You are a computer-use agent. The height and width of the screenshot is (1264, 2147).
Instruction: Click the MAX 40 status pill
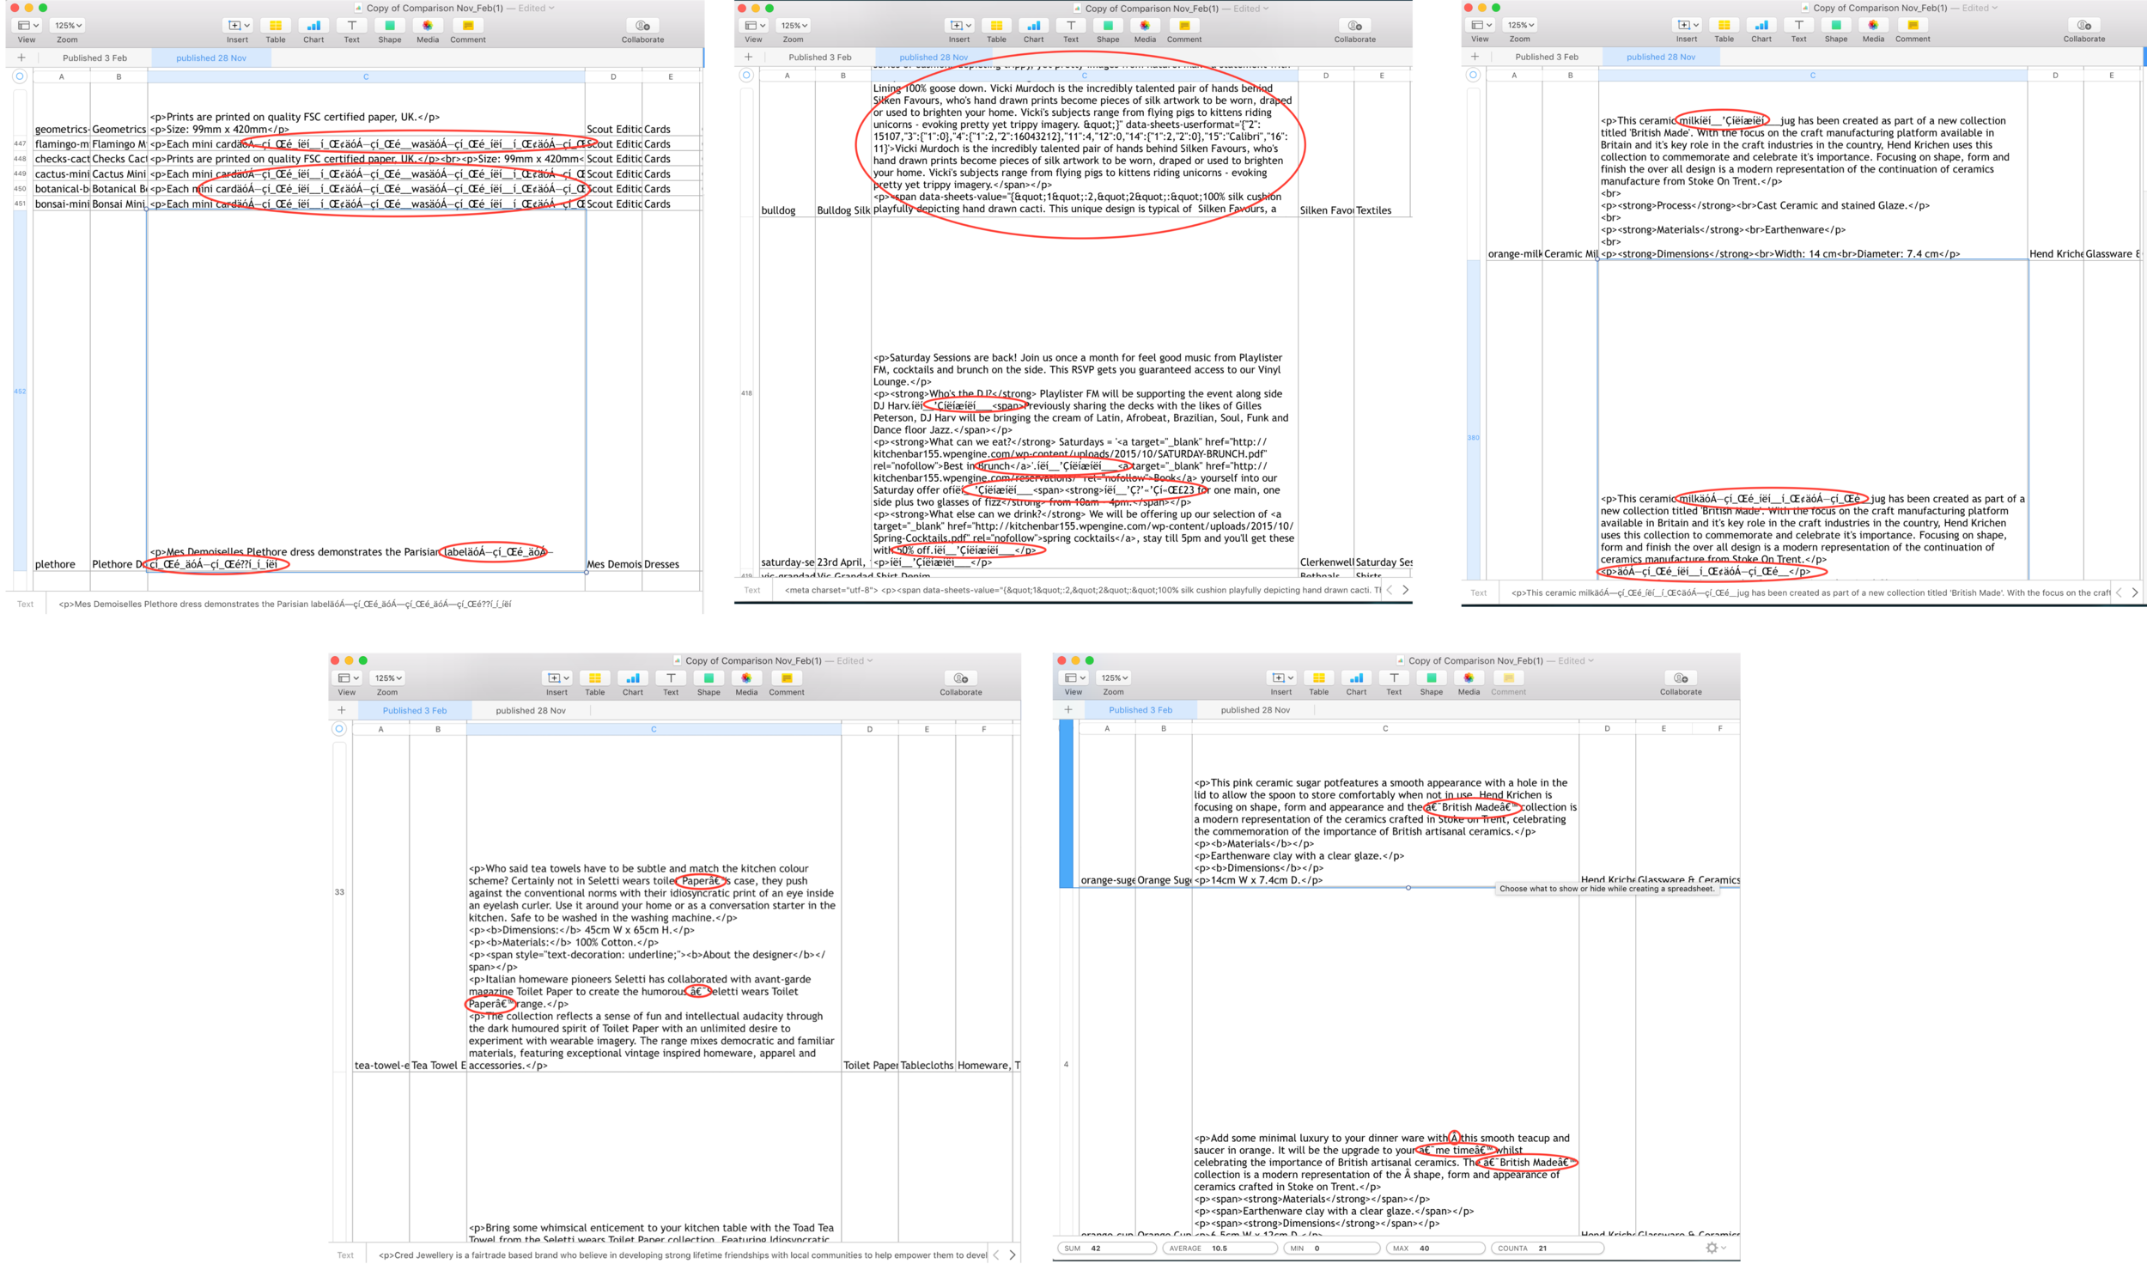pos(1435,1249)
